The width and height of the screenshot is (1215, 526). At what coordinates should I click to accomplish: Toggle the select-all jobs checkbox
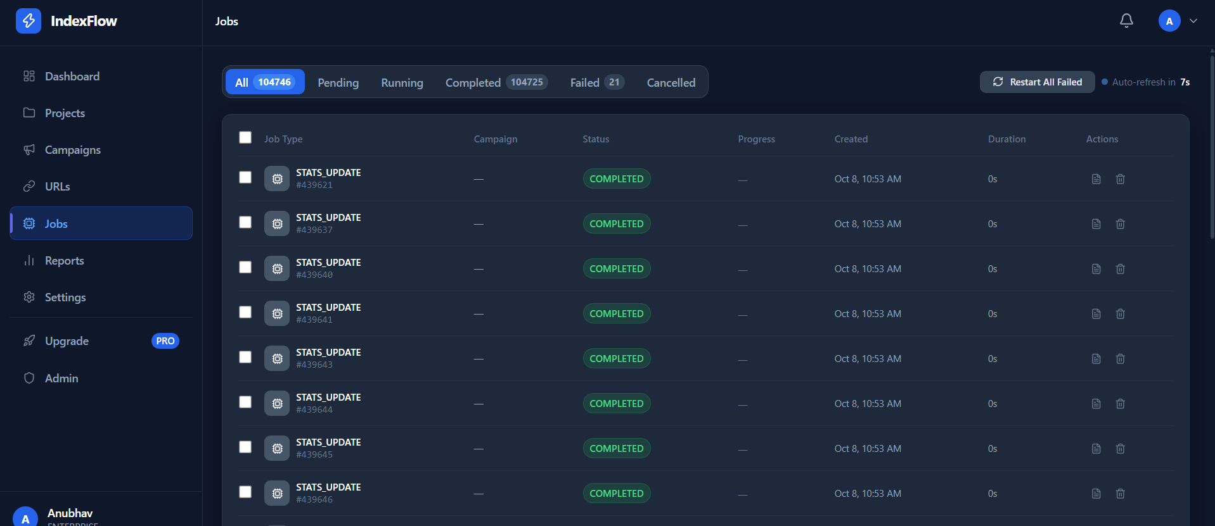click(x=245, y=137)
